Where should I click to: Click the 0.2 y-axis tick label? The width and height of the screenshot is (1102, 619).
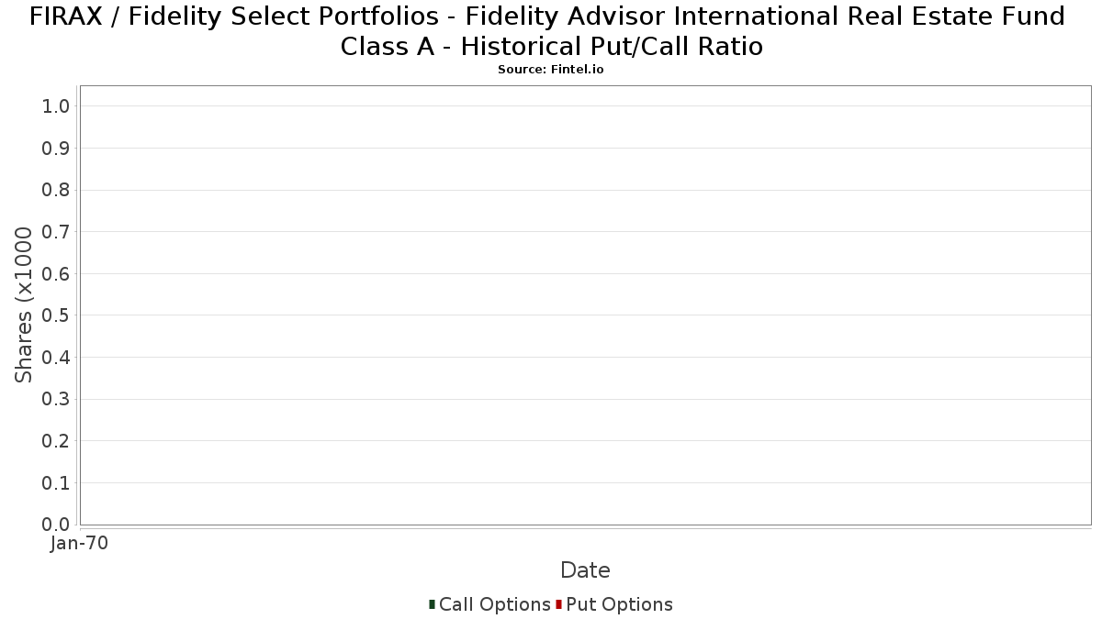coord(56,441)
